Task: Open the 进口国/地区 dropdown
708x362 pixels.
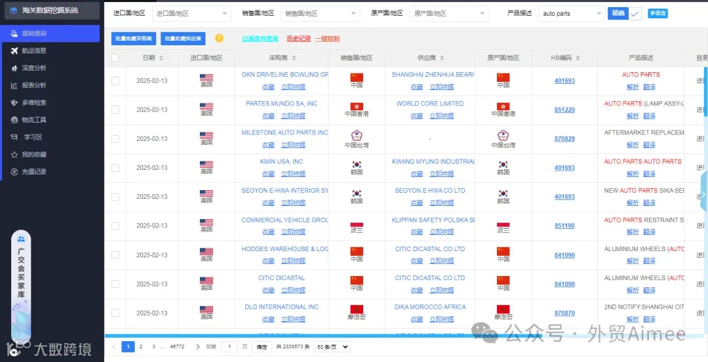Action: point(191,14)
